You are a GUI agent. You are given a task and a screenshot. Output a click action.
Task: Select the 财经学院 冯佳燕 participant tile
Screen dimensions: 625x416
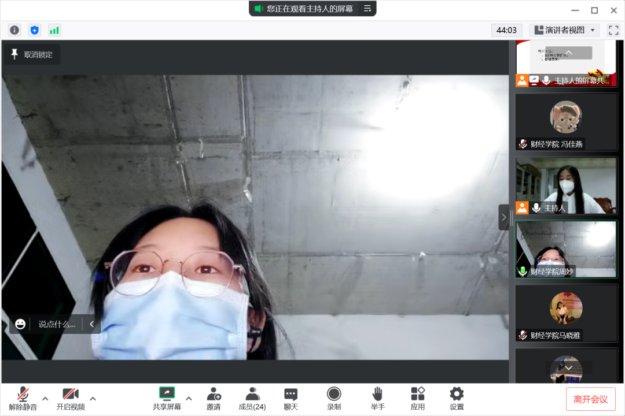pyautogui.click(x=566, y=122)
